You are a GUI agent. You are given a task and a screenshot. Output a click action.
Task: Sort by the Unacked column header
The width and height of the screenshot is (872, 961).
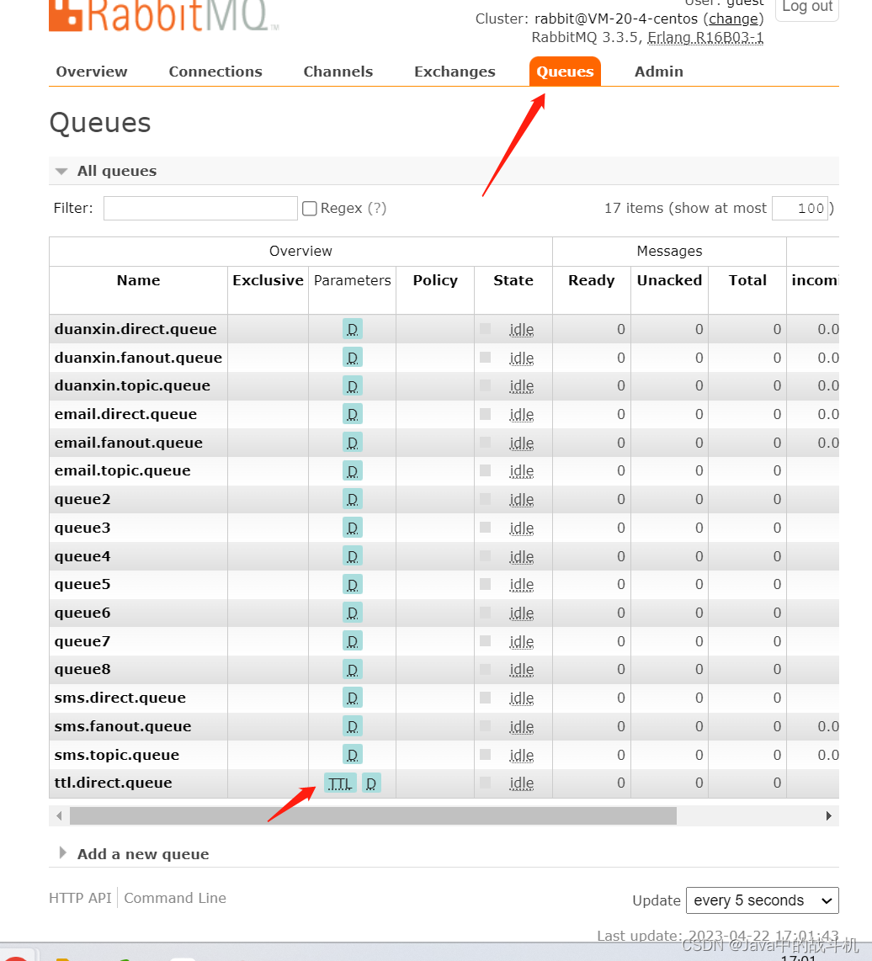pos(669,281)
